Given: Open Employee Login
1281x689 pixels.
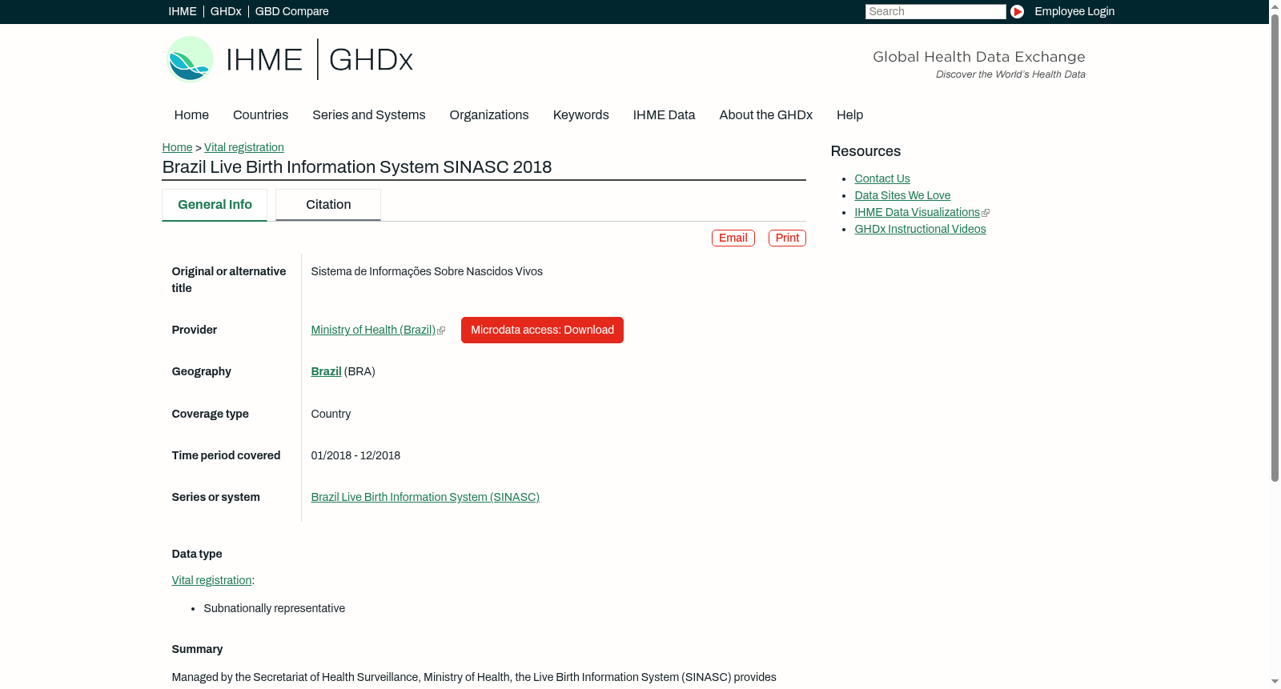Looking at the screenshot, I should pos(1074,11).
